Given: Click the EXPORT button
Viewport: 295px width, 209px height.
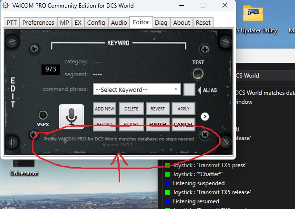Looking at the screenshot, I should pos(132,124).
